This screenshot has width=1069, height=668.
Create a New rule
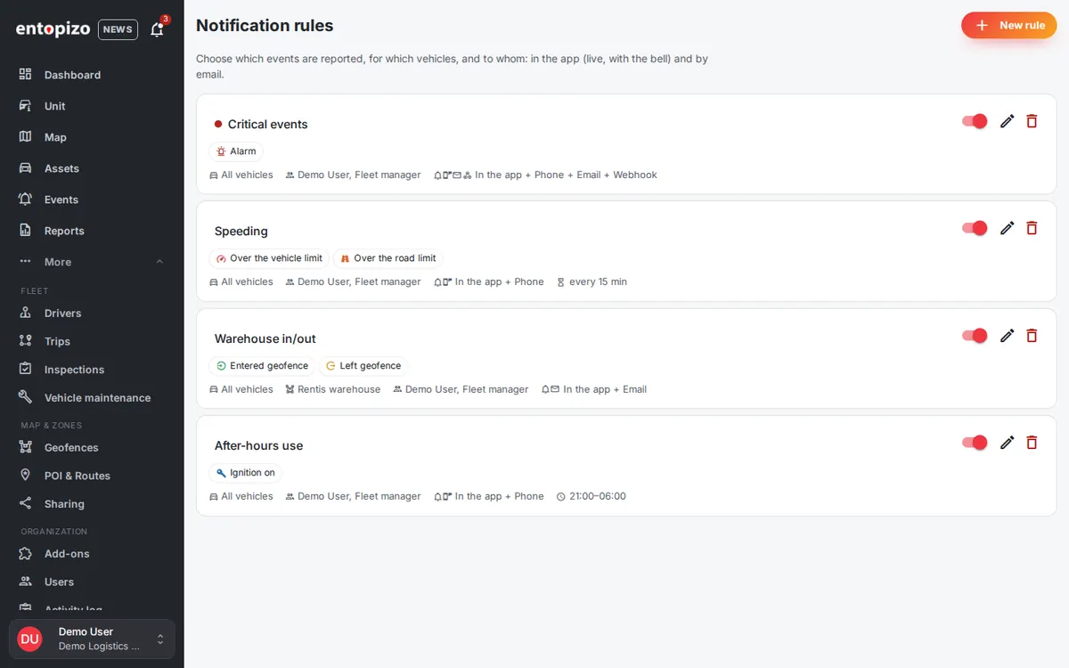pos(1008,25)
